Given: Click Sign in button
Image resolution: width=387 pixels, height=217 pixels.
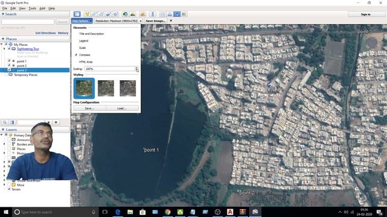Looking at the screenshot, I should coord(365,14).
